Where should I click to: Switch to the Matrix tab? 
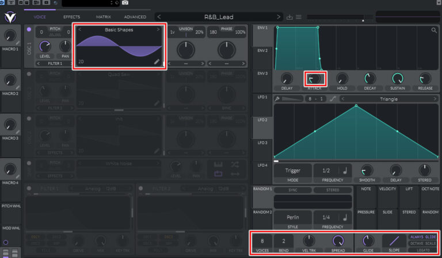pos(104,17)
